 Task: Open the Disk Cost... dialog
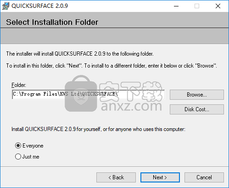point(197,109)
